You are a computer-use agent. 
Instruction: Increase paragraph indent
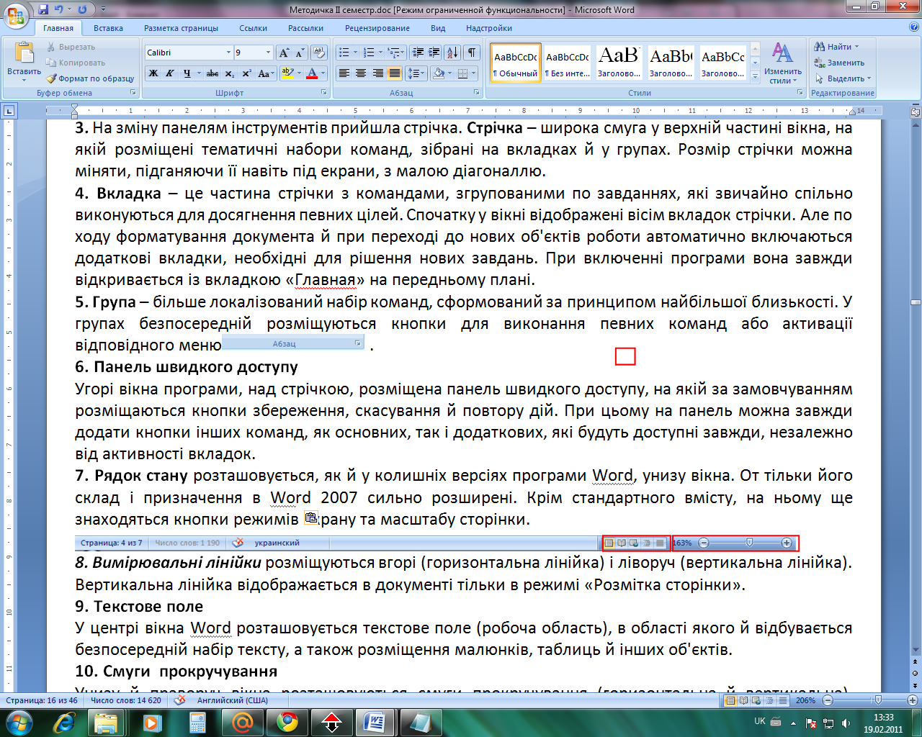pos(434,53)
